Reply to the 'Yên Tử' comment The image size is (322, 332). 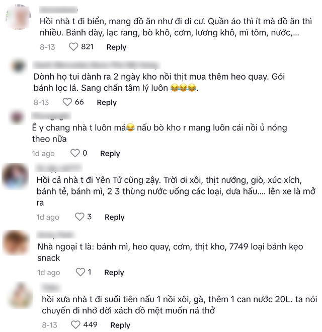click(x=115, y=217)
